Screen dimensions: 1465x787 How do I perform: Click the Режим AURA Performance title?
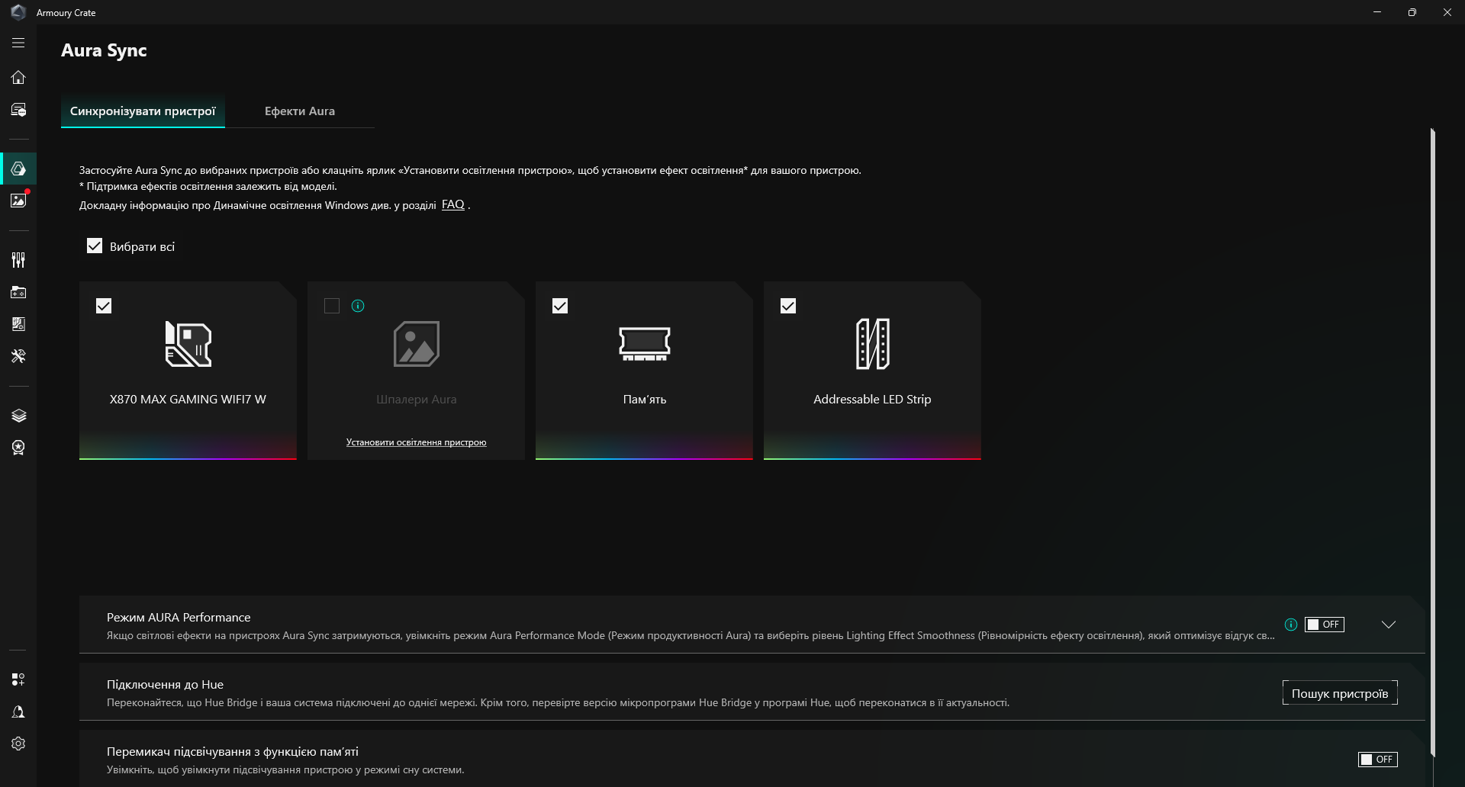179,618
